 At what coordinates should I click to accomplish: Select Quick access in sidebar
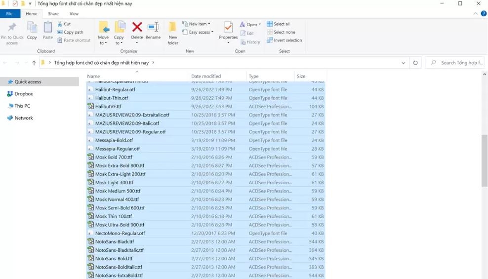[40, 81]
